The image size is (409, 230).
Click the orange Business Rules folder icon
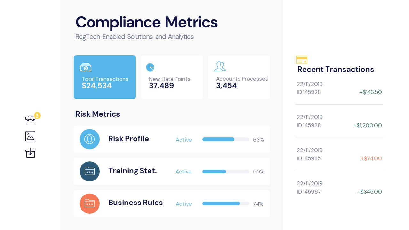pyautogui.click(x=89, y=203)
